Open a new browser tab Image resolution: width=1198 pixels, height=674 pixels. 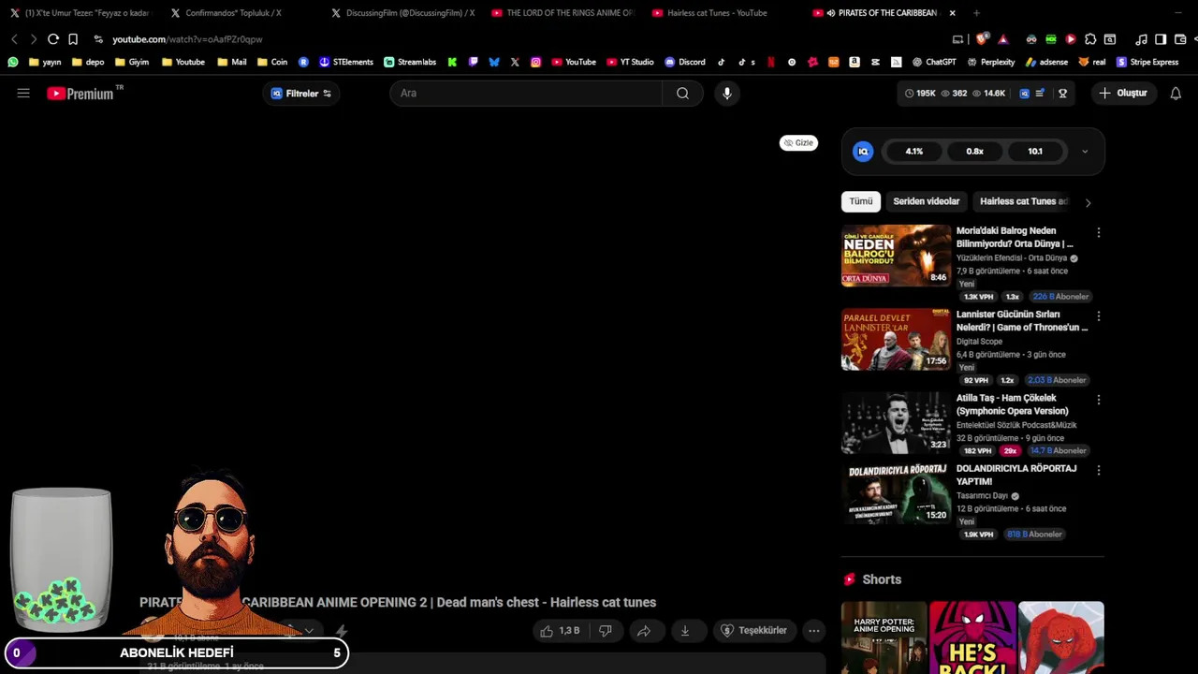(977, 13)
